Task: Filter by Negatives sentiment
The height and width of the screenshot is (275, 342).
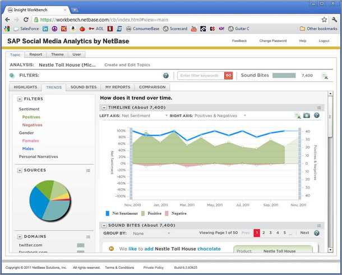Action: point(33,125)
